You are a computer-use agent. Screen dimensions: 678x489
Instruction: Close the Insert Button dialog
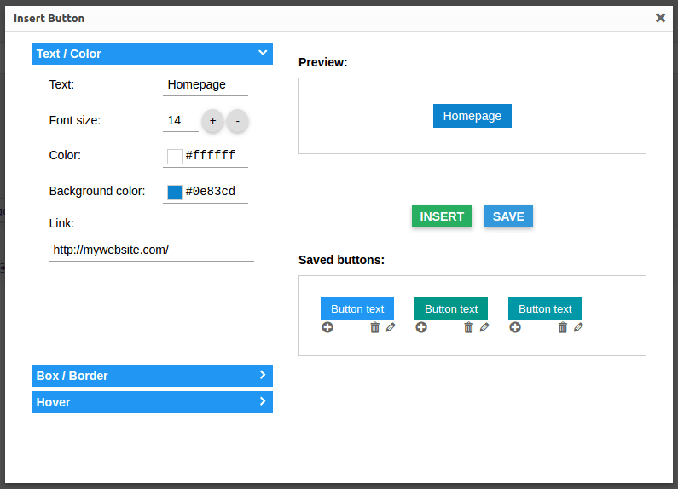click(x=660, y=18)
